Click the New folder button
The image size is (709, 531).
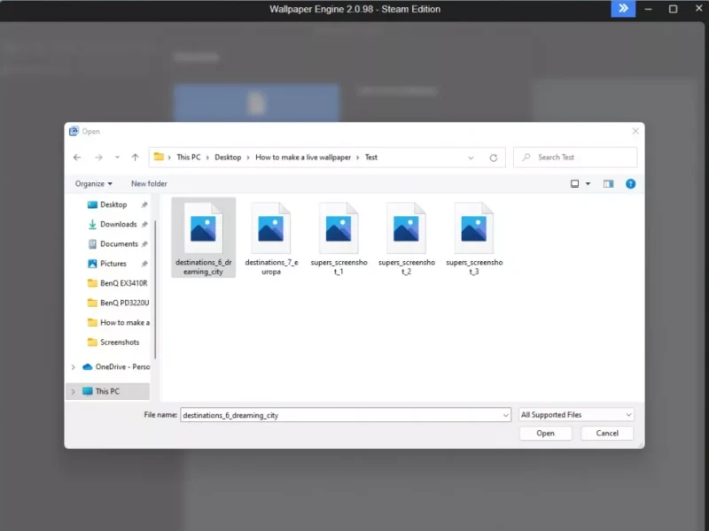(x=149, y=184)
